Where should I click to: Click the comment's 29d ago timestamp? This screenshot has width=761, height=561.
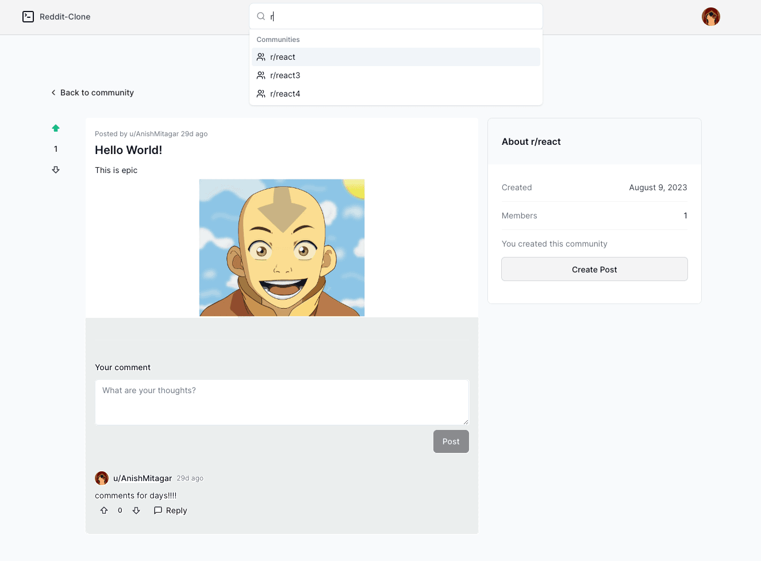(190, 478)
